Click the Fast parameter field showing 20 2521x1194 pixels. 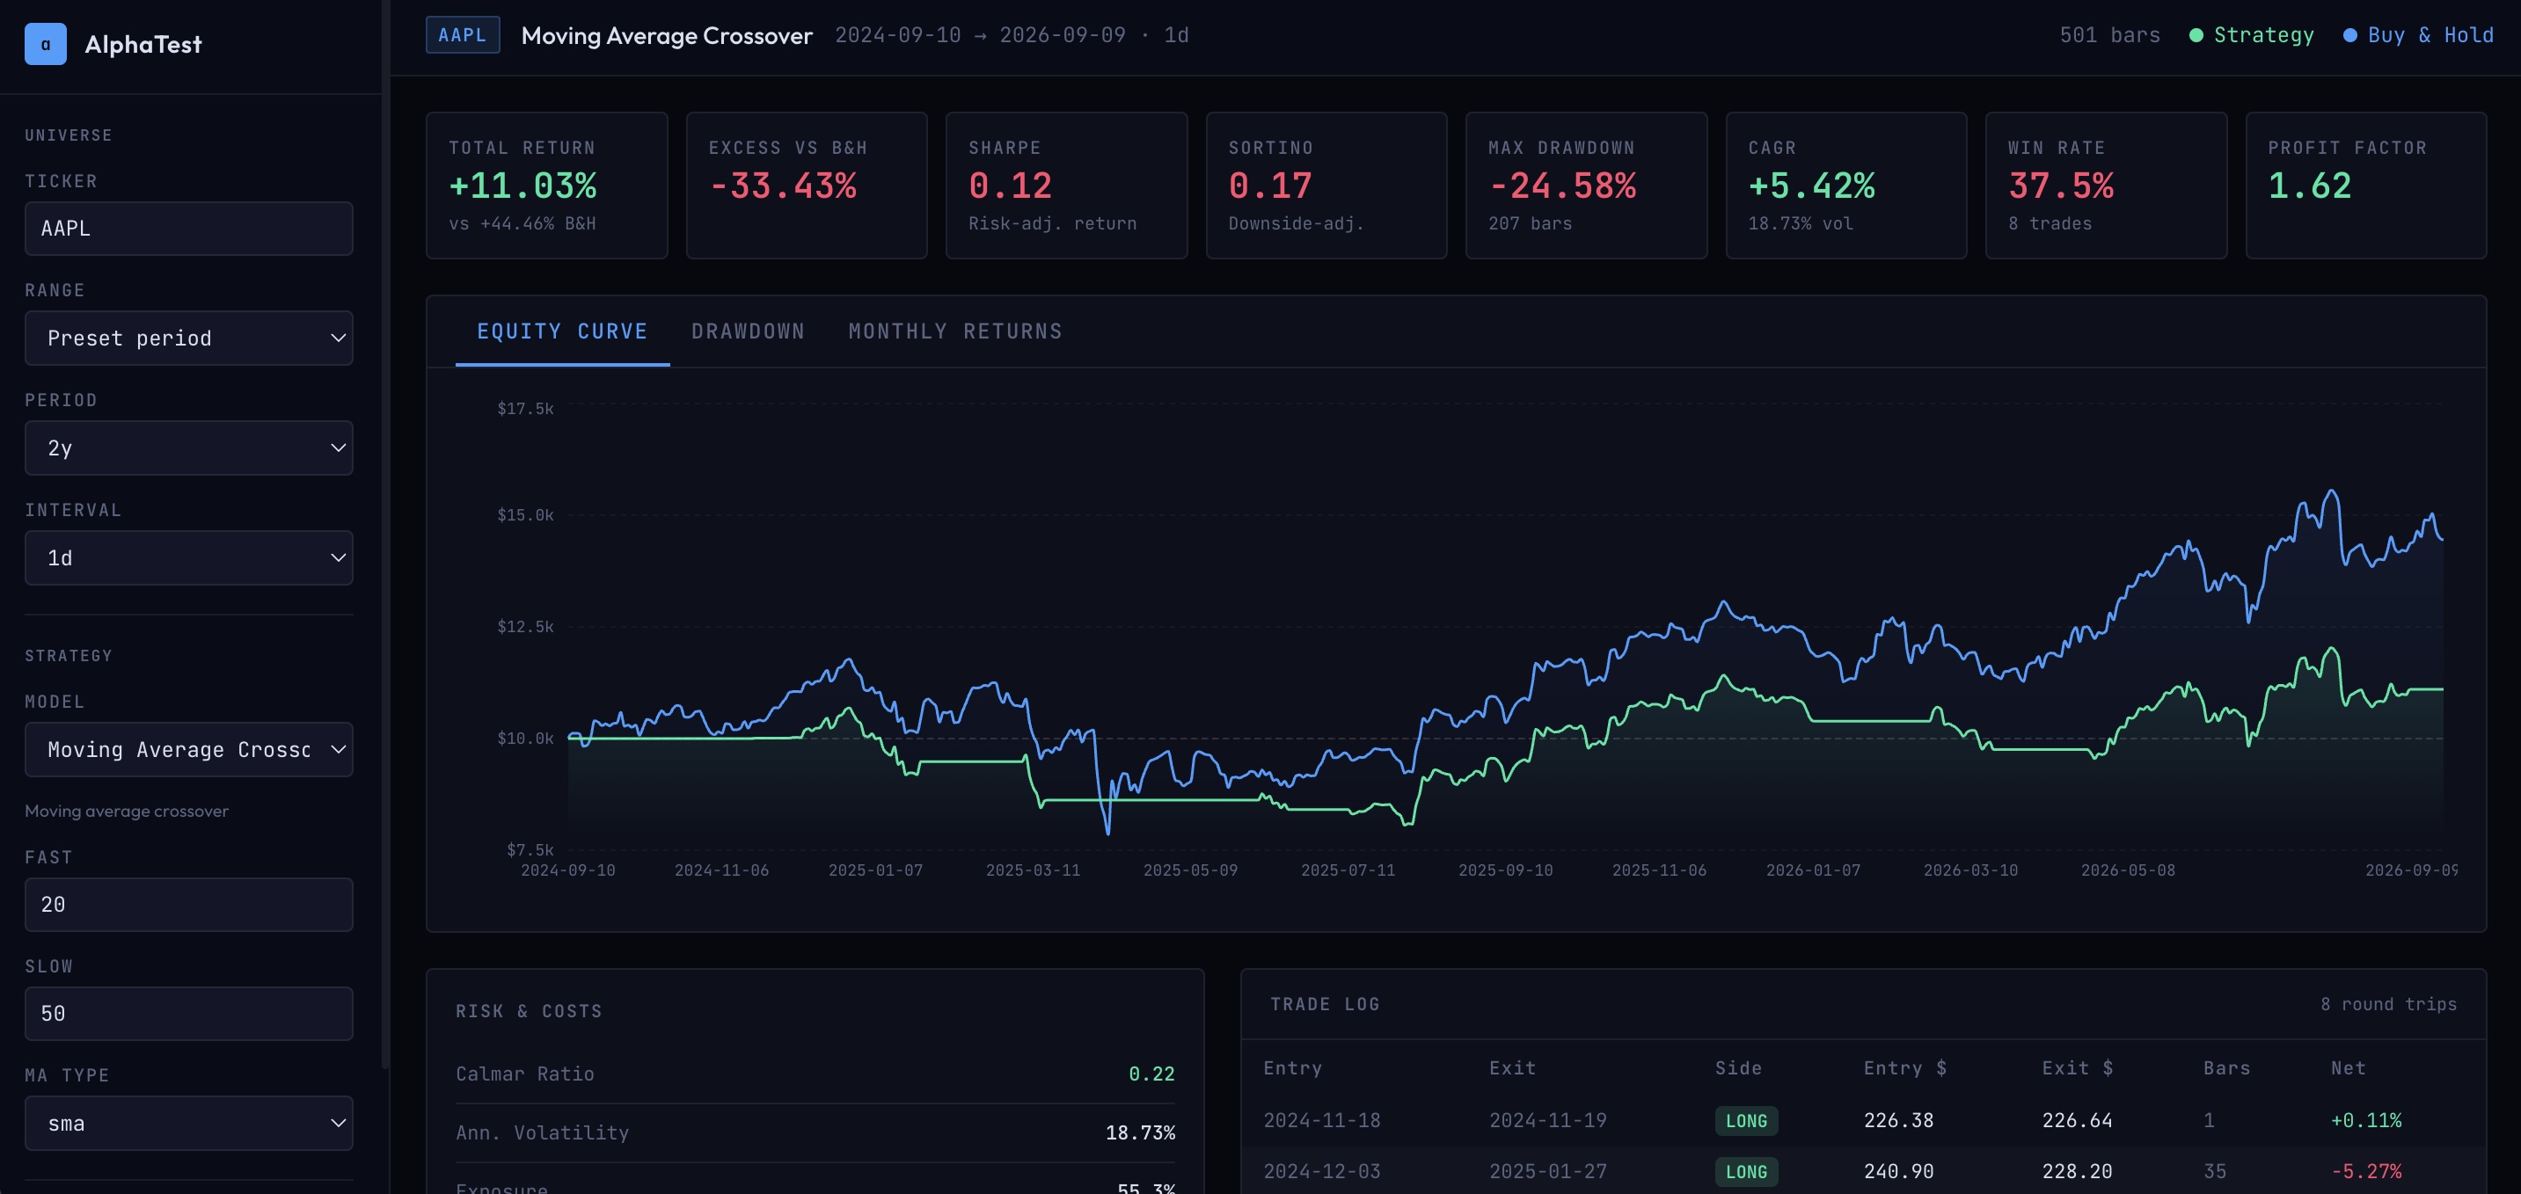click(x=189, y=905)
